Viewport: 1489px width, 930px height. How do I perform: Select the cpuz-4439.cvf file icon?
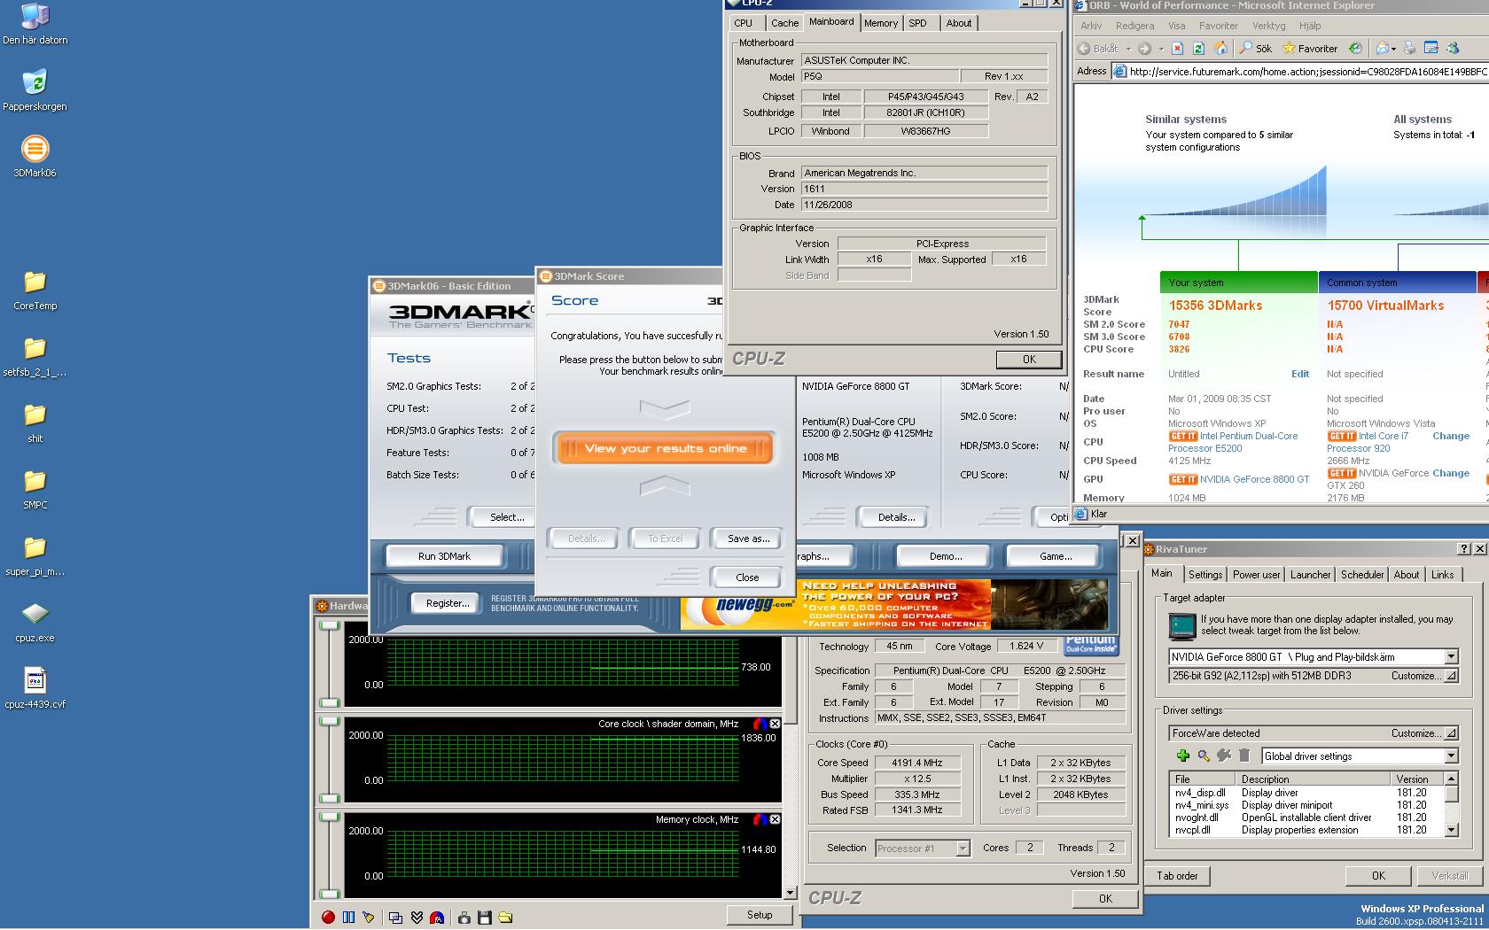(x=35, y=688)
